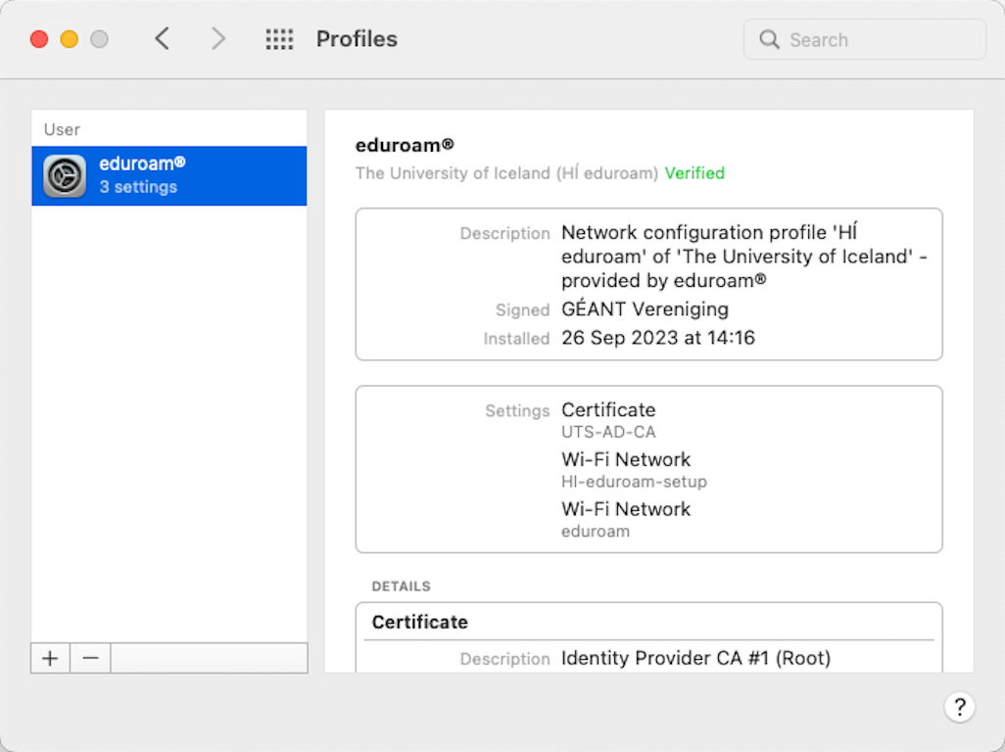
Task: Select the eduroam® profile in sidebar
Action: 169,176
